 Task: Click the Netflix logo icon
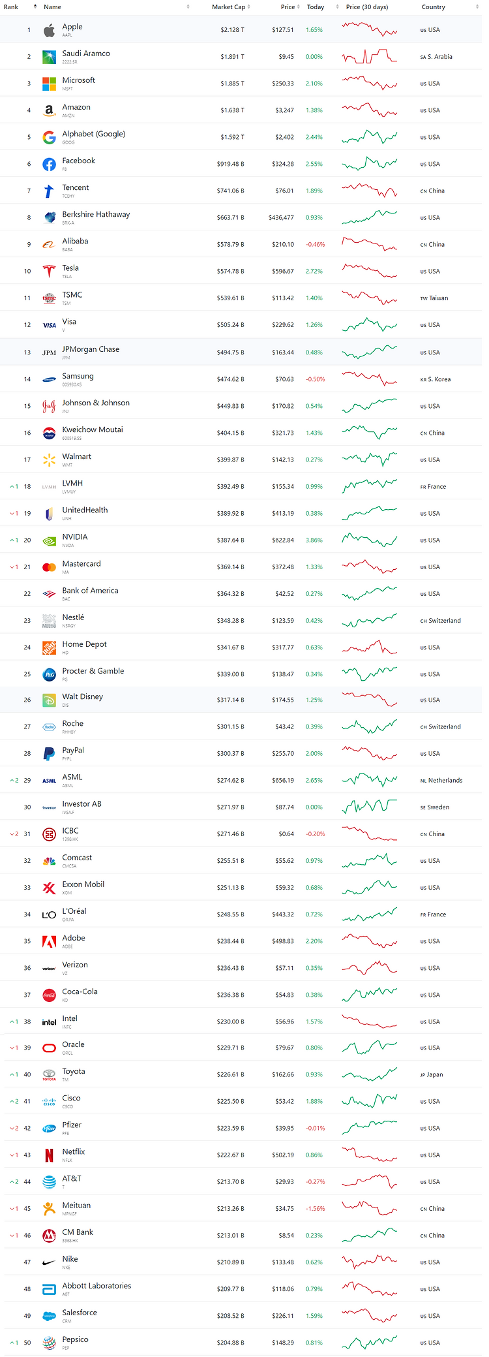[49, 1155]
